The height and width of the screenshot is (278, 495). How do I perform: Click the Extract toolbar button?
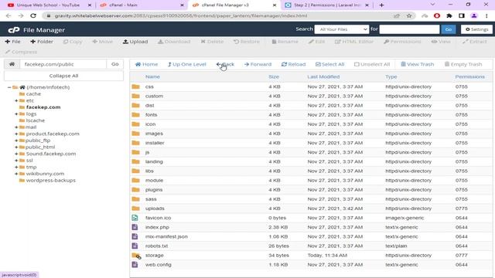point(474,42)
